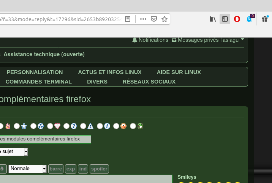The width and height of the screenshot is (272, 183).
Task: Click the barre BBCode button
Action: click(56, 169)
